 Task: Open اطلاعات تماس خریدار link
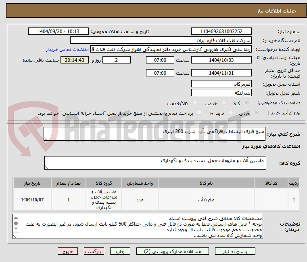67,49
